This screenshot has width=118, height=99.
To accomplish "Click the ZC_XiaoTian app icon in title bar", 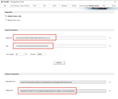I will (2, 2).
